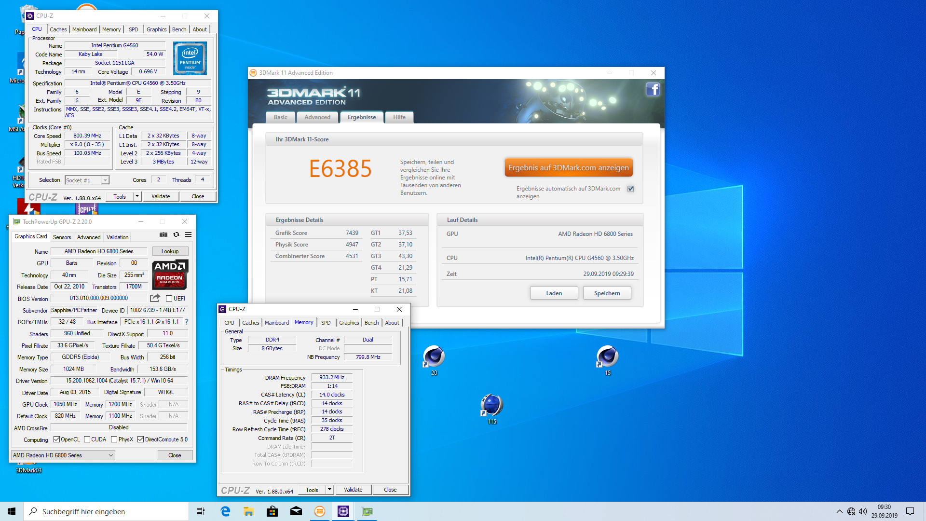Open the GPU-Z hamburger menu icon
Image resolution: width=926 pixels, height=521 pixels.
coord(189,235)
